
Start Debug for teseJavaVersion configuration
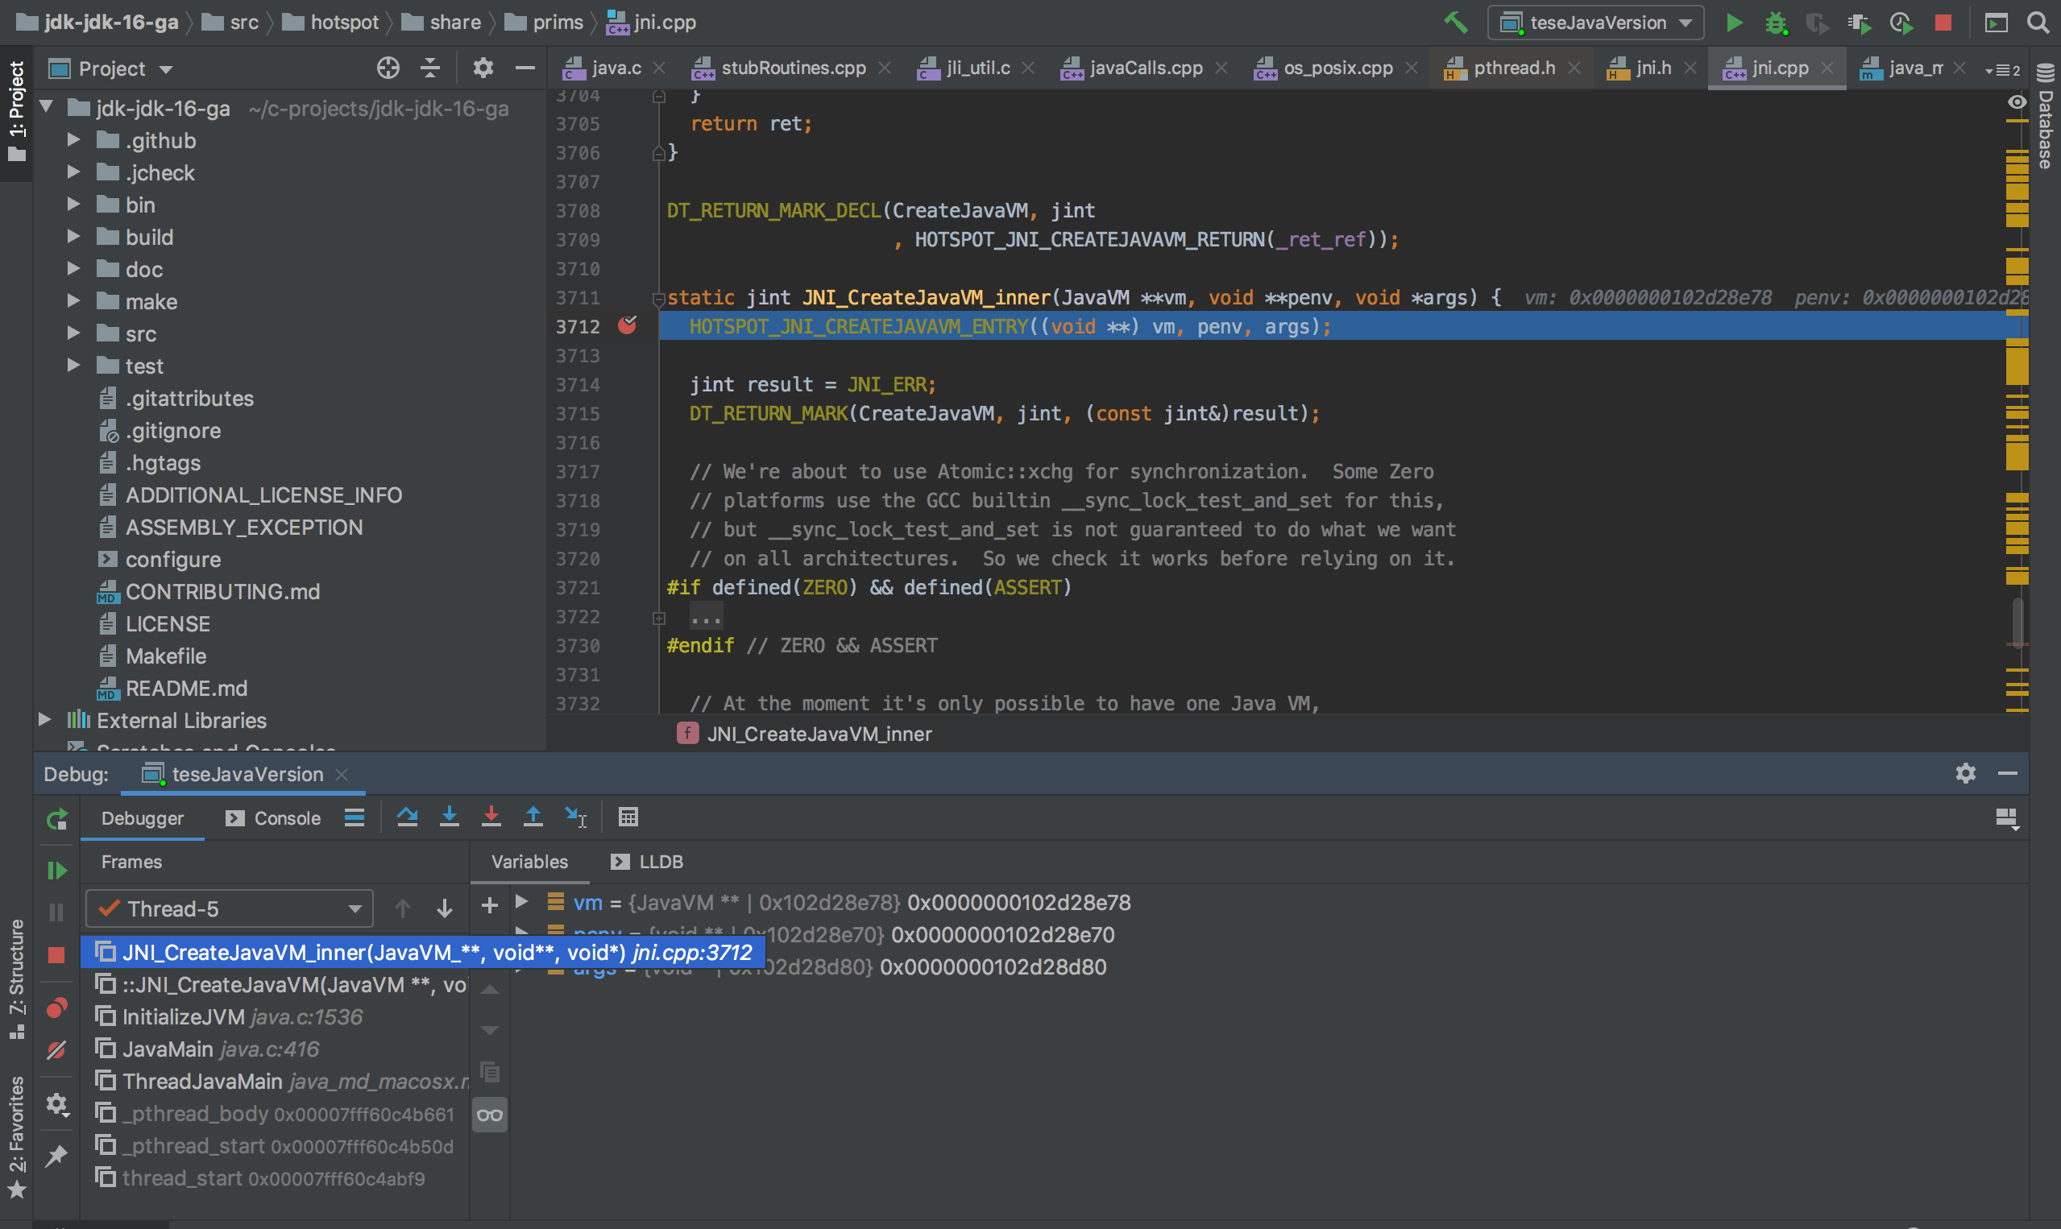coord(1775,23)
